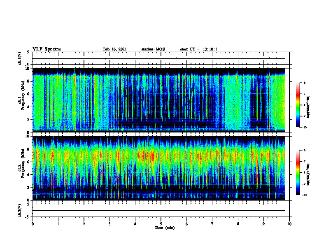Click inside the ch.1 spectrogram panel
Viewport: 326px width, 251px height.
click(159, 100)
